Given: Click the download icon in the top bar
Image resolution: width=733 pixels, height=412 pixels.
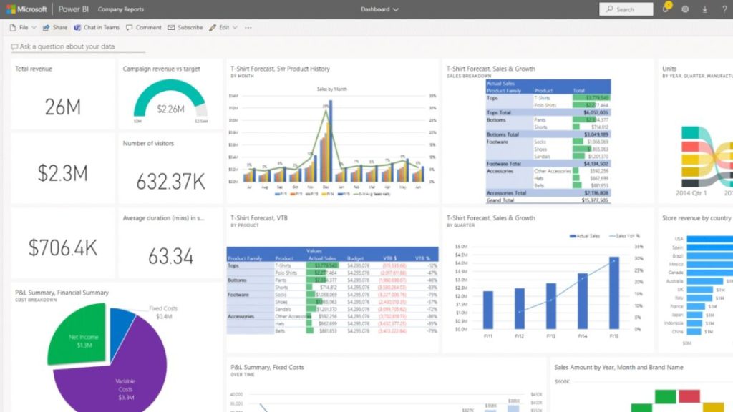Looking at the screenshot, I should coord(706,9).
